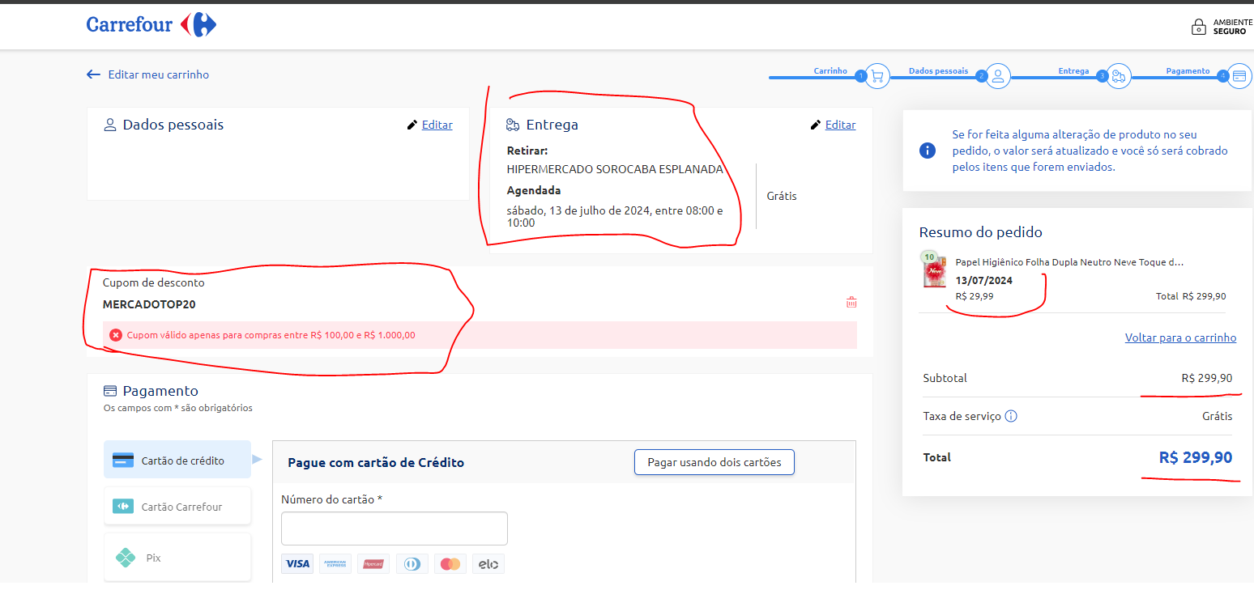
Task: Click Grátis in the Taxa de serviço row
Action: 1218,416
